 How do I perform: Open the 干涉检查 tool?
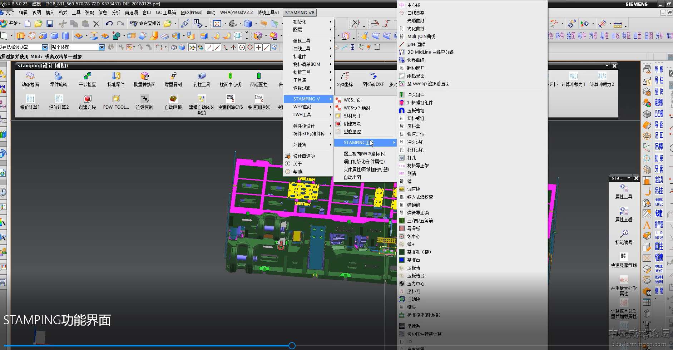[x=87, y=76]
